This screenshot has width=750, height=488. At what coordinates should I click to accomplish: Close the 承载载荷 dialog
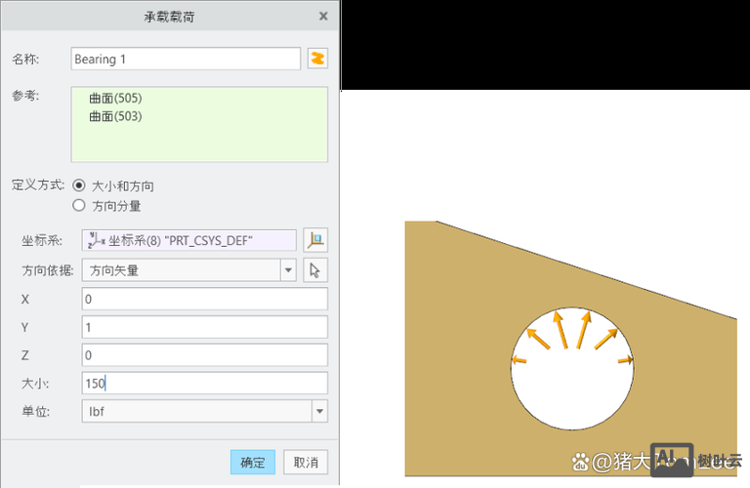[323, 16]
